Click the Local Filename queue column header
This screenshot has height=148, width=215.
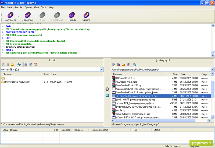click(x=21, y=130)
